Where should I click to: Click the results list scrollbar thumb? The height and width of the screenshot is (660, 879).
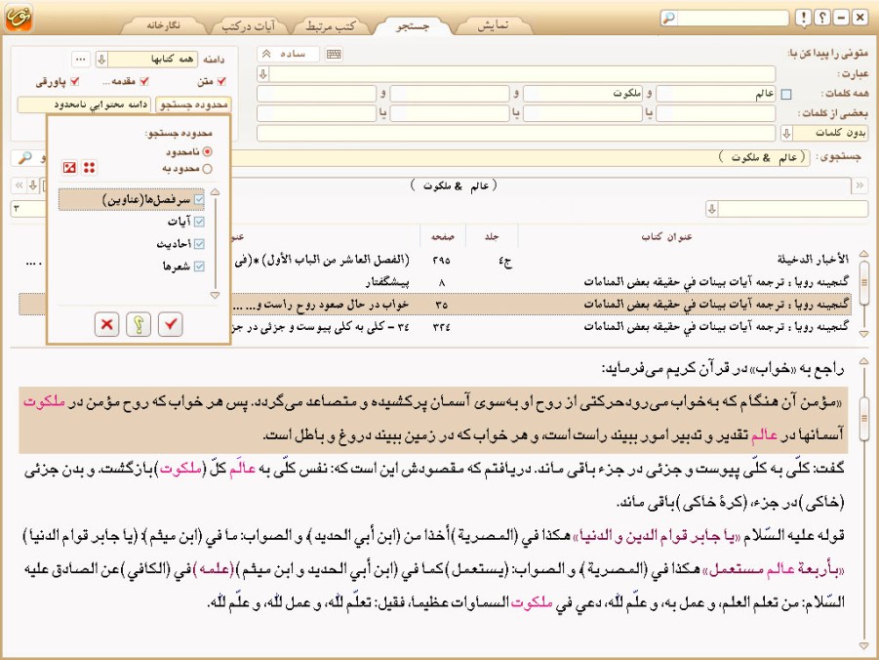863,282
